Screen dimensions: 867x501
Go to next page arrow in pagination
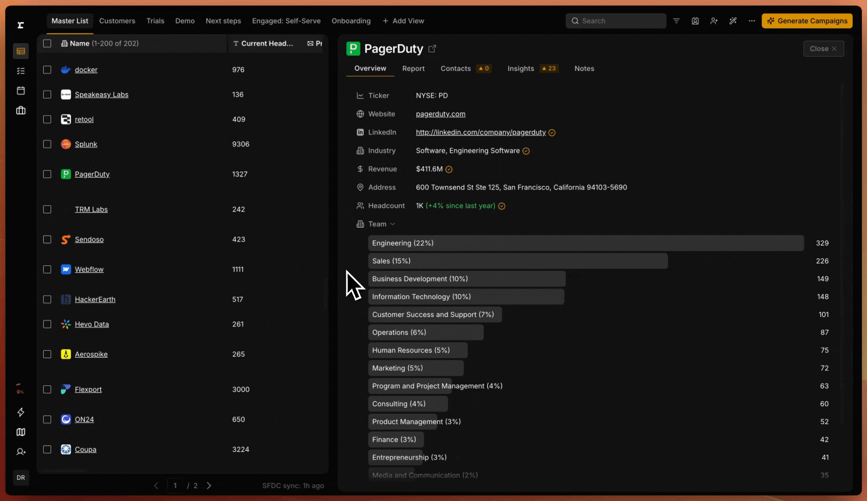(x=209, y=486)
